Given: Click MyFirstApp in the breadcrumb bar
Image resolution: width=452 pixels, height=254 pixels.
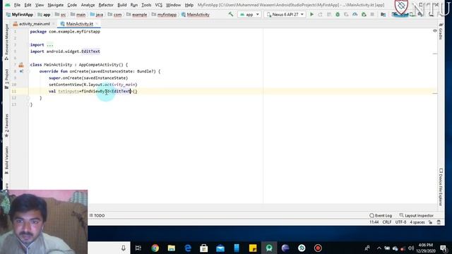Looking at the screenshot, I should coord(20,14).
